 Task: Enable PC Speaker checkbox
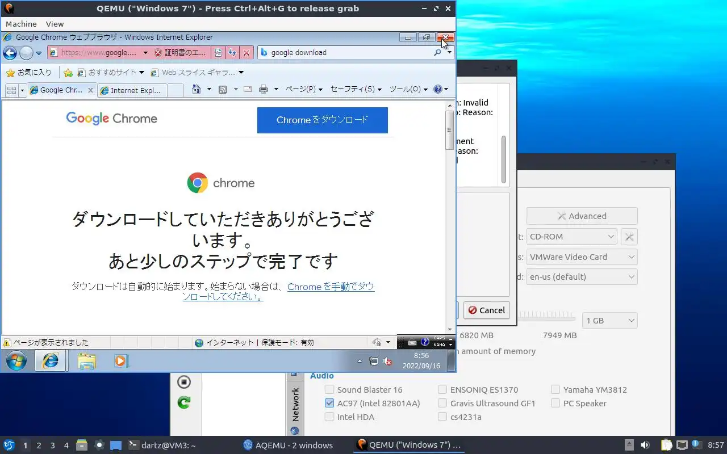[x=555, y=403]
